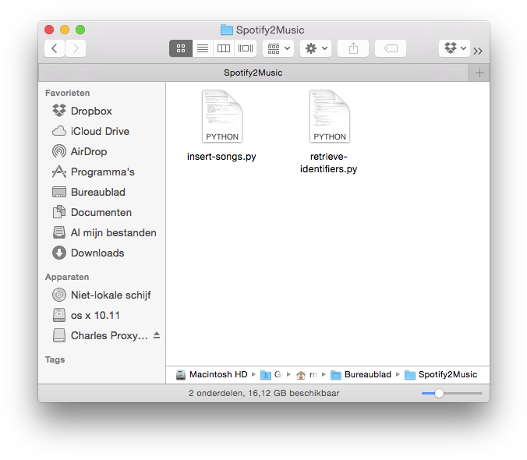The image size is (527, 460).
Task: Close the Finder window with red button
Action: 49,30
